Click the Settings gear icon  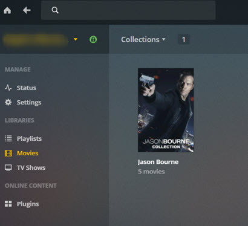pos(8,102)
